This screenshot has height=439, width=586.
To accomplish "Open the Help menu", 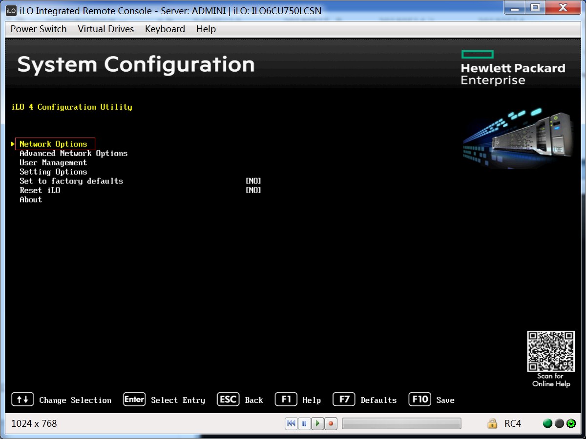I will [x=206, y=29].
